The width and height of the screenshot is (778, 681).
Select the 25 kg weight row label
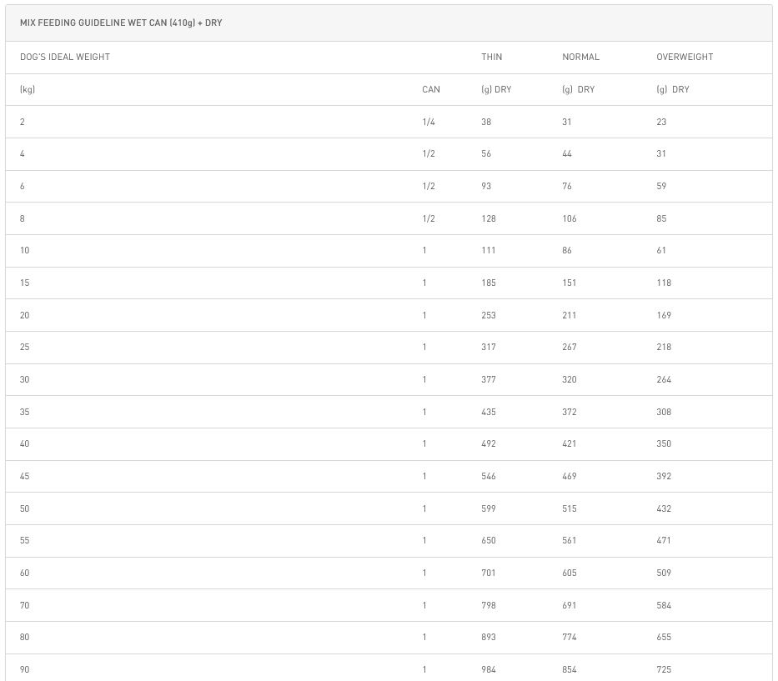tap(25, 347)
